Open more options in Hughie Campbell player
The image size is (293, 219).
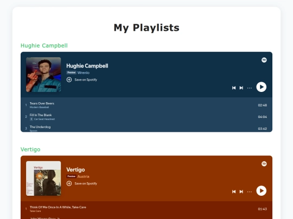click(x=250, y=88)
